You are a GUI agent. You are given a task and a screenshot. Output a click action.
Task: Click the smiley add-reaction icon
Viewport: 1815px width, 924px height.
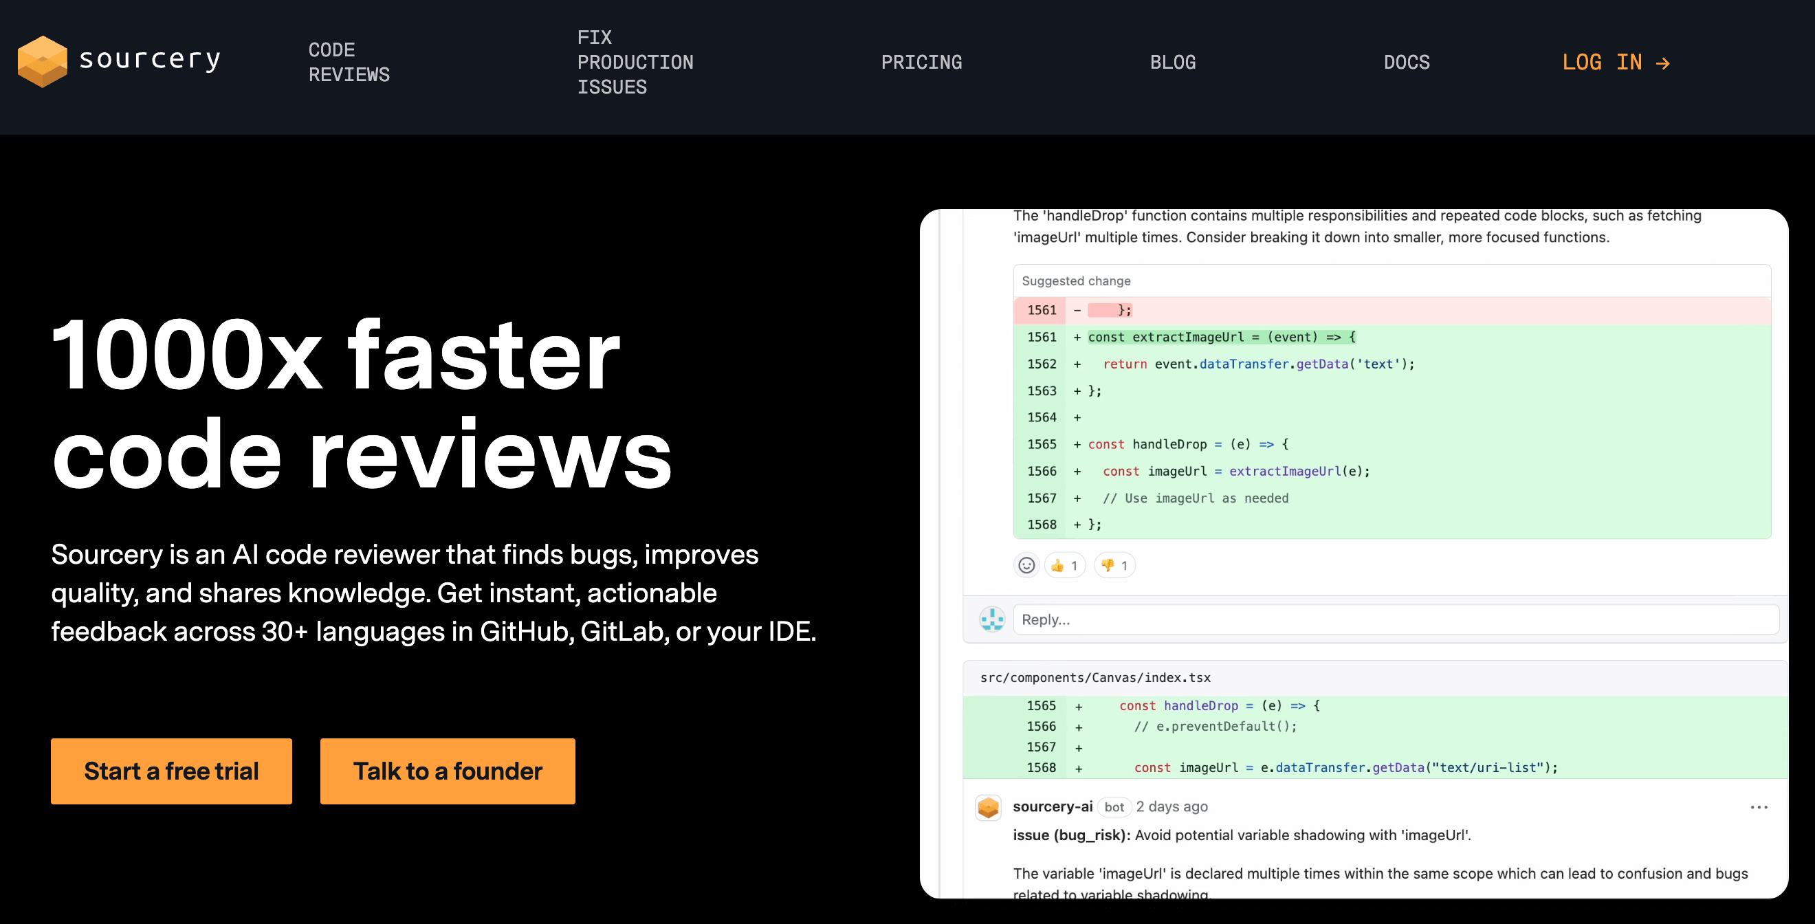(x=1026, y=565)
